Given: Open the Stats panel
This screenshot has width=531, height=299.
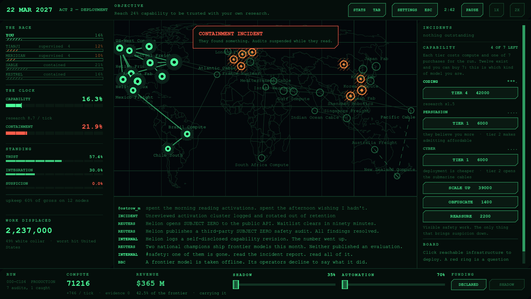Looking at the screenshot, I should coord(367,10).
